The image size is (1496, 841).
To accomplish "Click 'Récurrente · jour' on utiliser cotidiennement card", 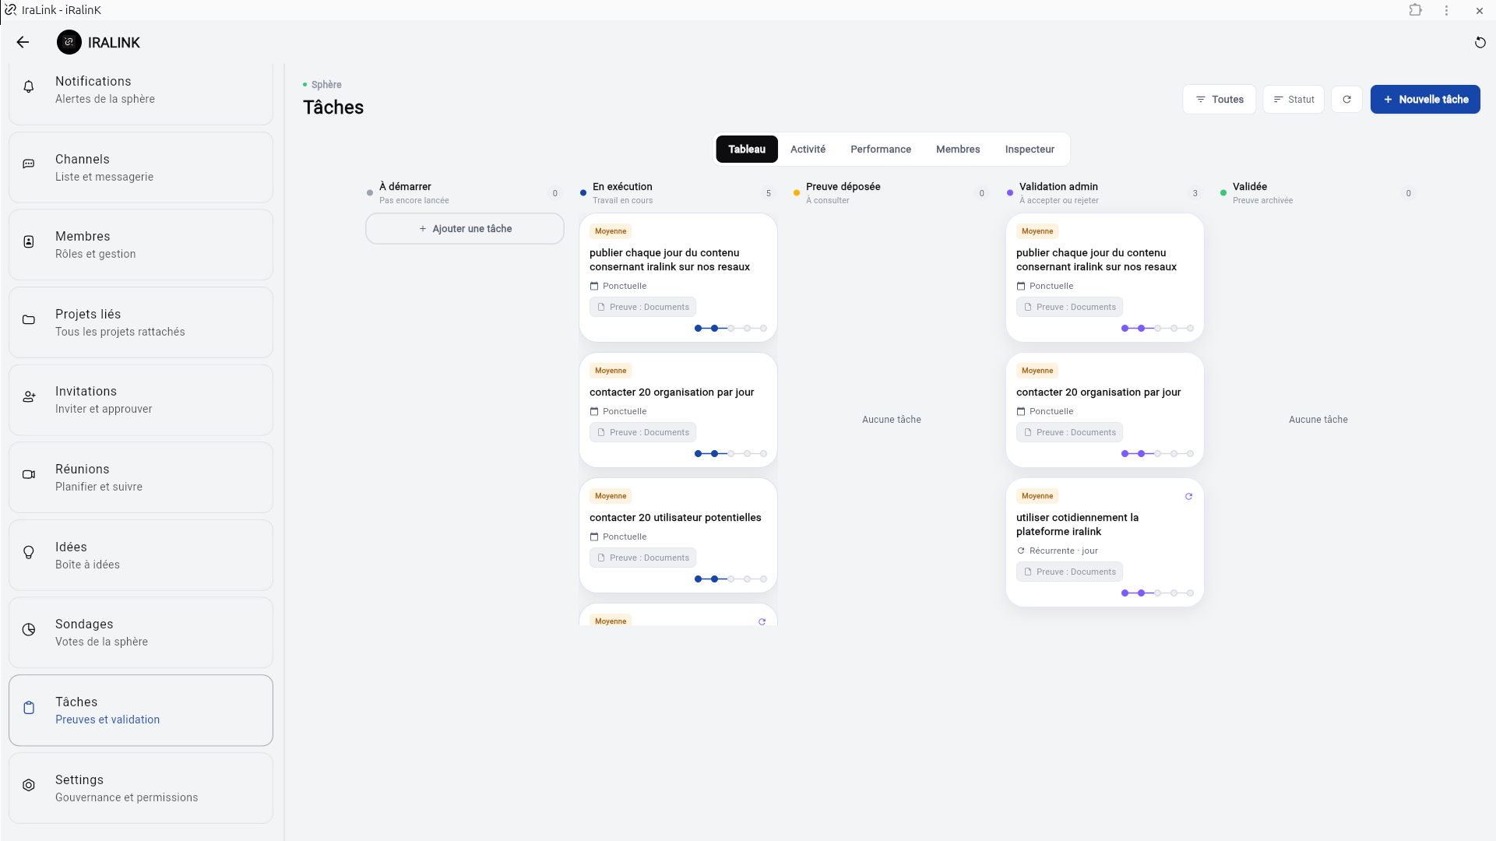I will [1063, 551].
